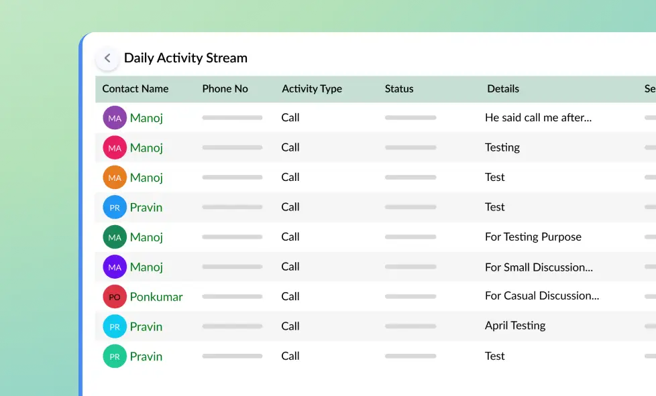
Task: Click the pink MA avatar icon
Action: pos(115,147)
